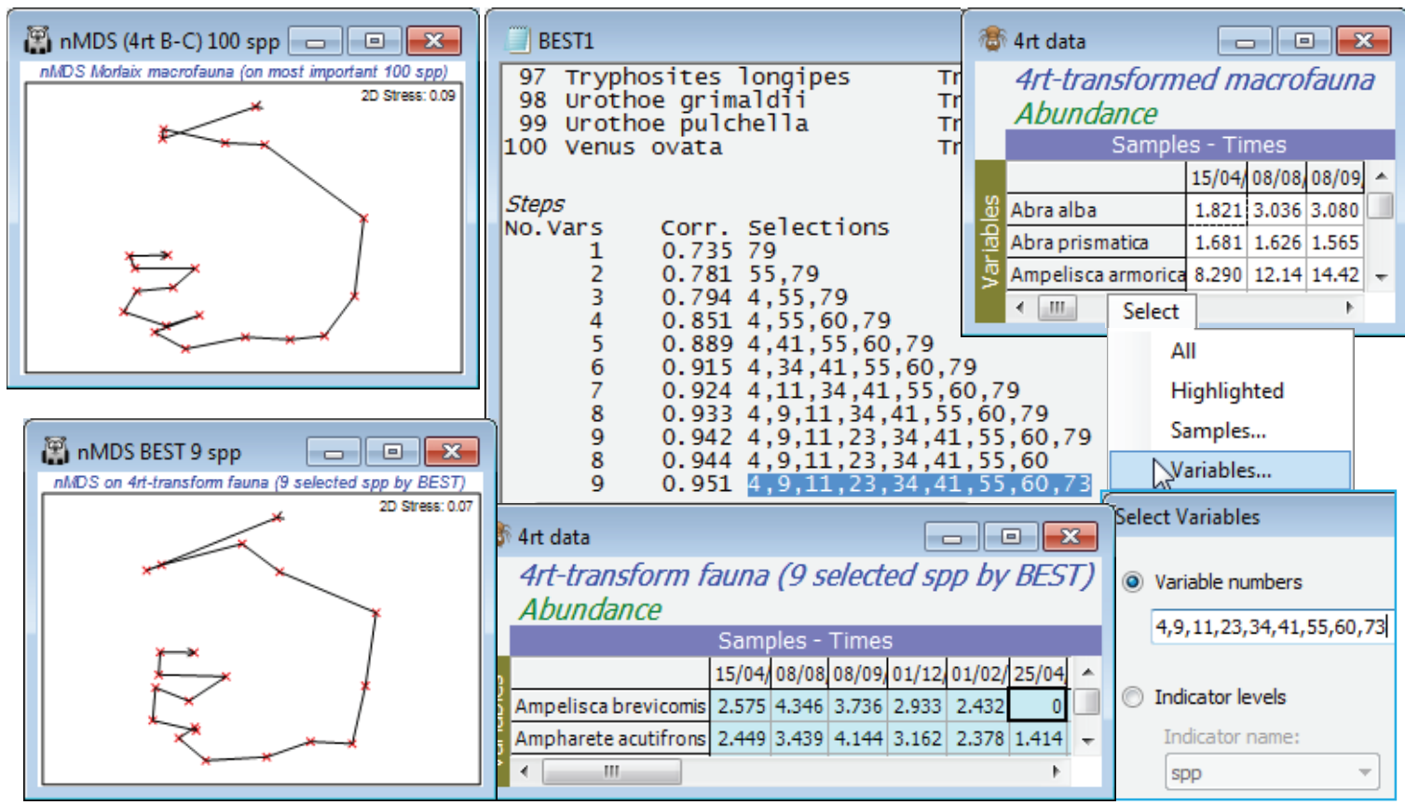Click the Ampelisca armorica cell value 12.14
Viewport: 1405px width, 805px height.
tap(1276, 275)
